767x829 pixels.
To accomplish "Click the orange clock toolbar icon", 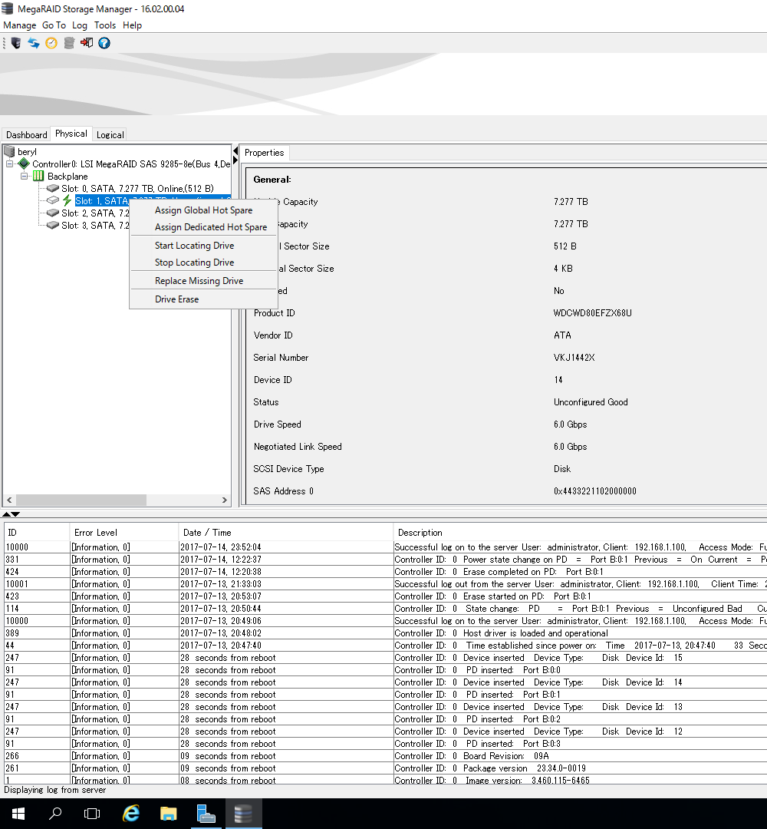I will pyautogui.click(x=51, y=43).
